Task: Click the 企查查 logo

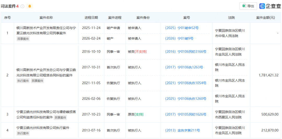Action: (270, 6)
